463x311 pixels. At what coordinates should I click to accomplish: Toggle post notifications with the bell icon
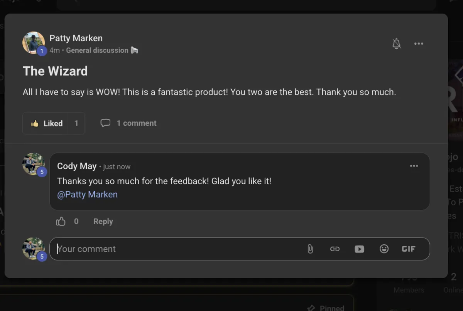coord(396,44)
